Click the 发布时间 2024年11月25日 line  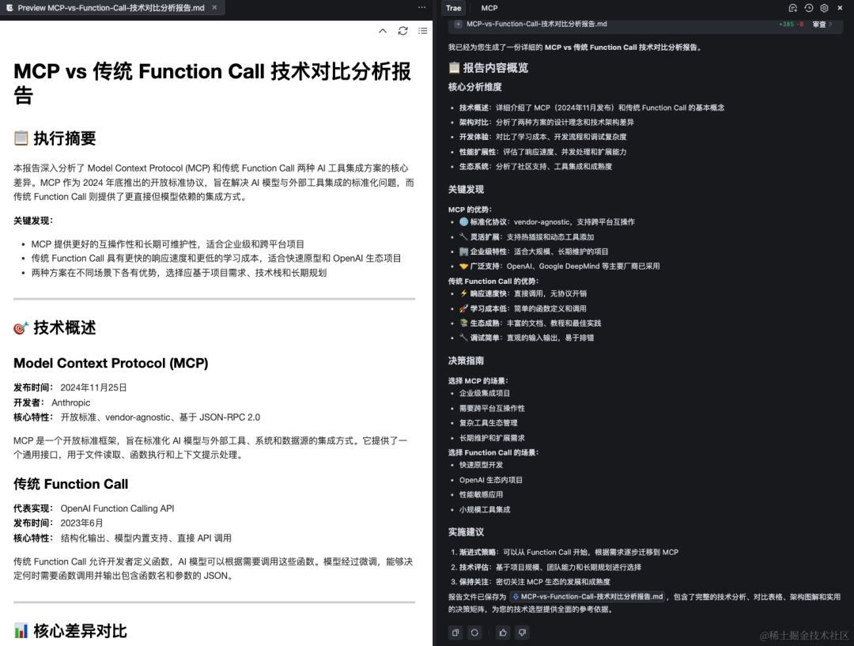(70, 387)
